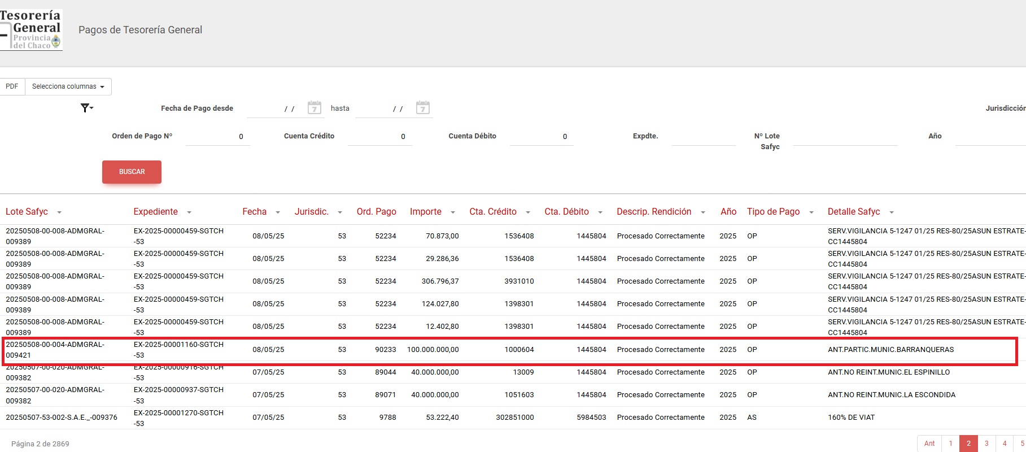Open the Fecha column dropdown arrow

(x=278, y=212)
